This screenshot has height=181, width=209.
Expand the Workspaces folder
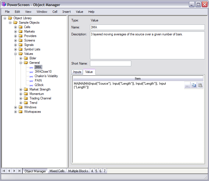click(x=16, y=112)
